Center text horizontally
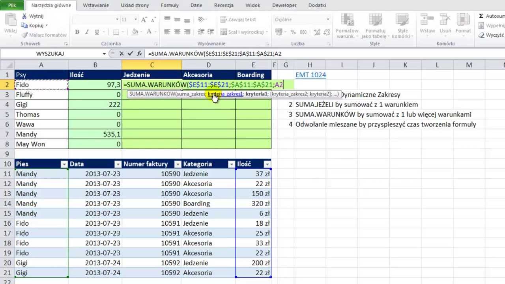 coord(177,32)
